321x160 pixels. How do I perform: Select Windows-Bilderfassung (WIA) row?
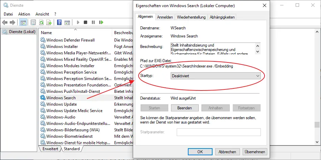(87, 130)
